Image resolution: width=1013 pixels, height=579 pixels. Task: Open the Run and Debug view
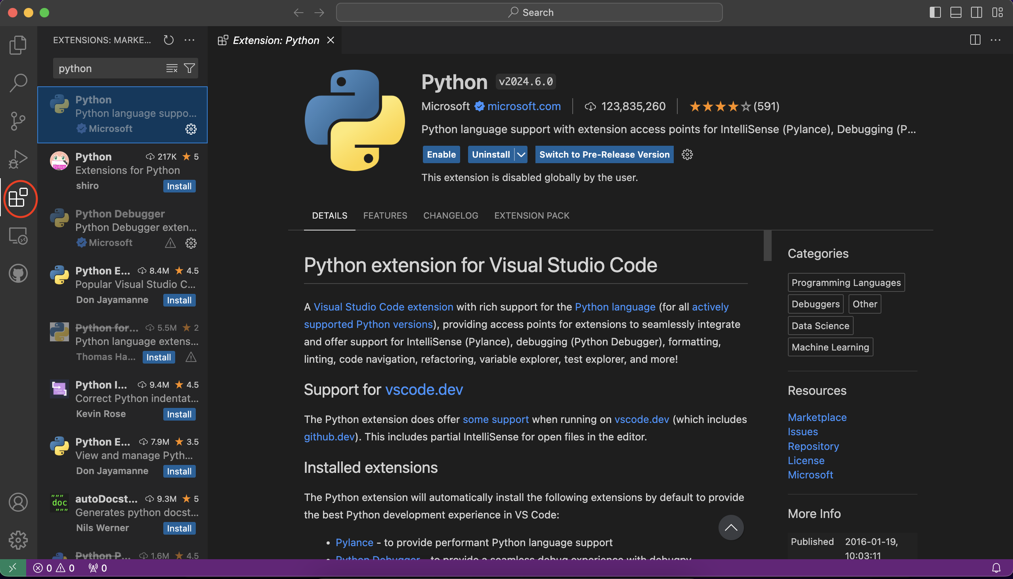point(18,159)
